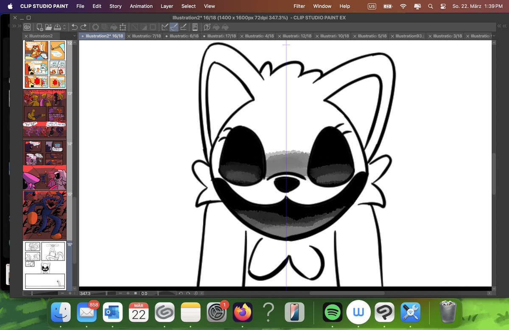The height and width of the screenshot is (330, 509).
Task: Click the Open file folder icon
Action: click(x=48, y=27)
